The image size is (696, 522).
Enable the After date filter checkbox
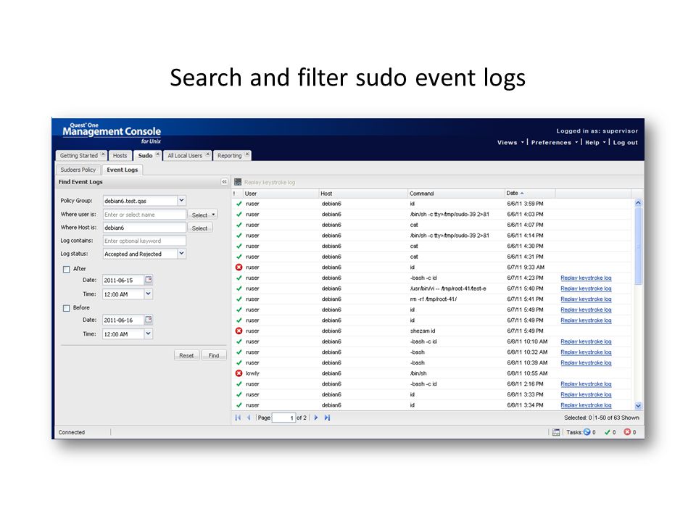click(66, 269)
